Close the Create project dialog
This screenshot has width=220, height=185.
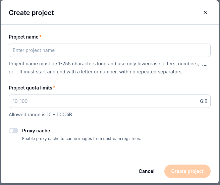pos(205,12)
